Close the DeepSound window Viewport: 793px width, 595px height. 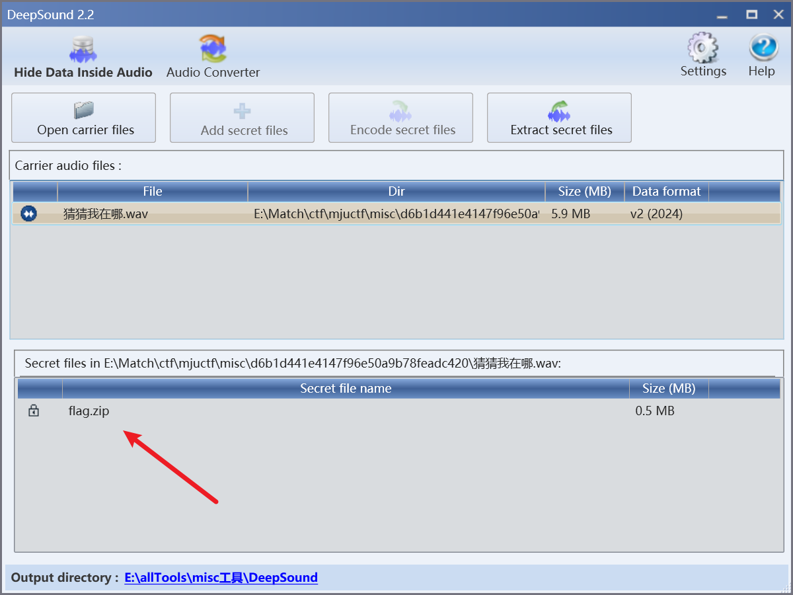(x=778, y=15)
